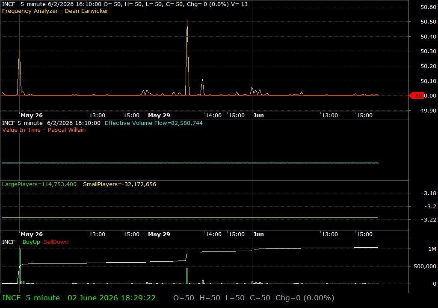
Task: Select Jun on the Value In Time axis
Action: 258,234
